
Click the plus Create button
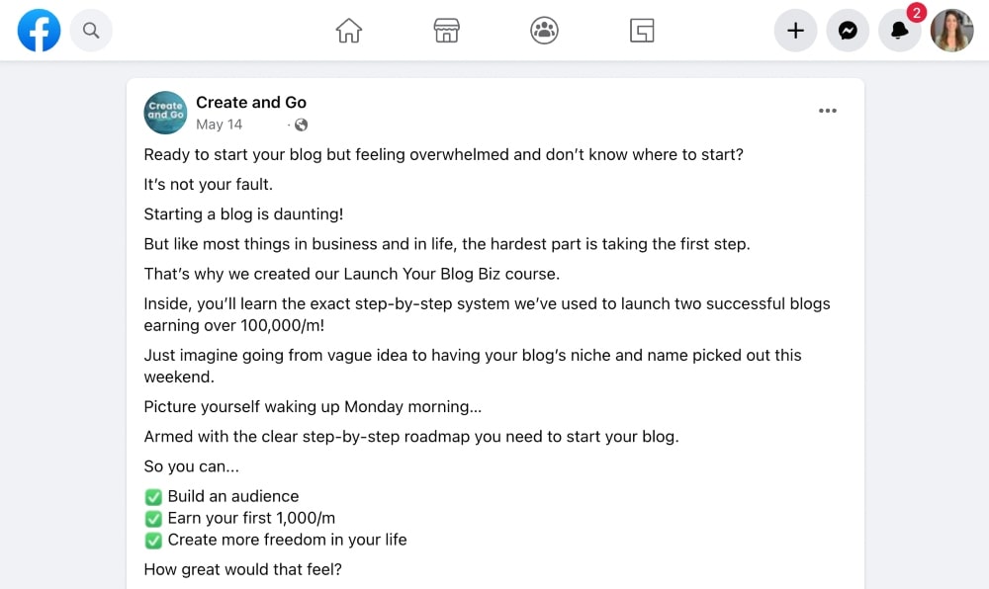[795, 31]
